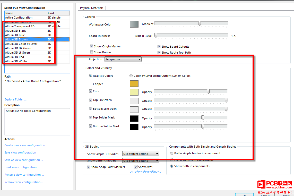Open the Bottom Silkscreen color swatch
Image resolution: width=294 pixels, height=196 pixels.
[134, 109]
